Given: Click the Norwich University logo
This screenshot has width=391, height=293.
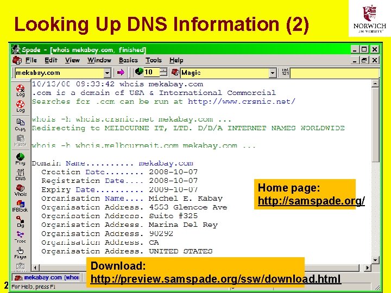Looking at the screenshot, I should click(370, 18).
